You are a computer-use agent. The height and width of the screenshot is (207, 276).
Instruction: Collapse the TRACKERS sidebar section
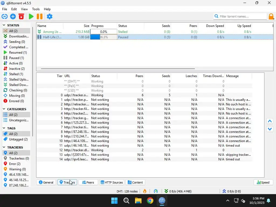tap(4, 147)
